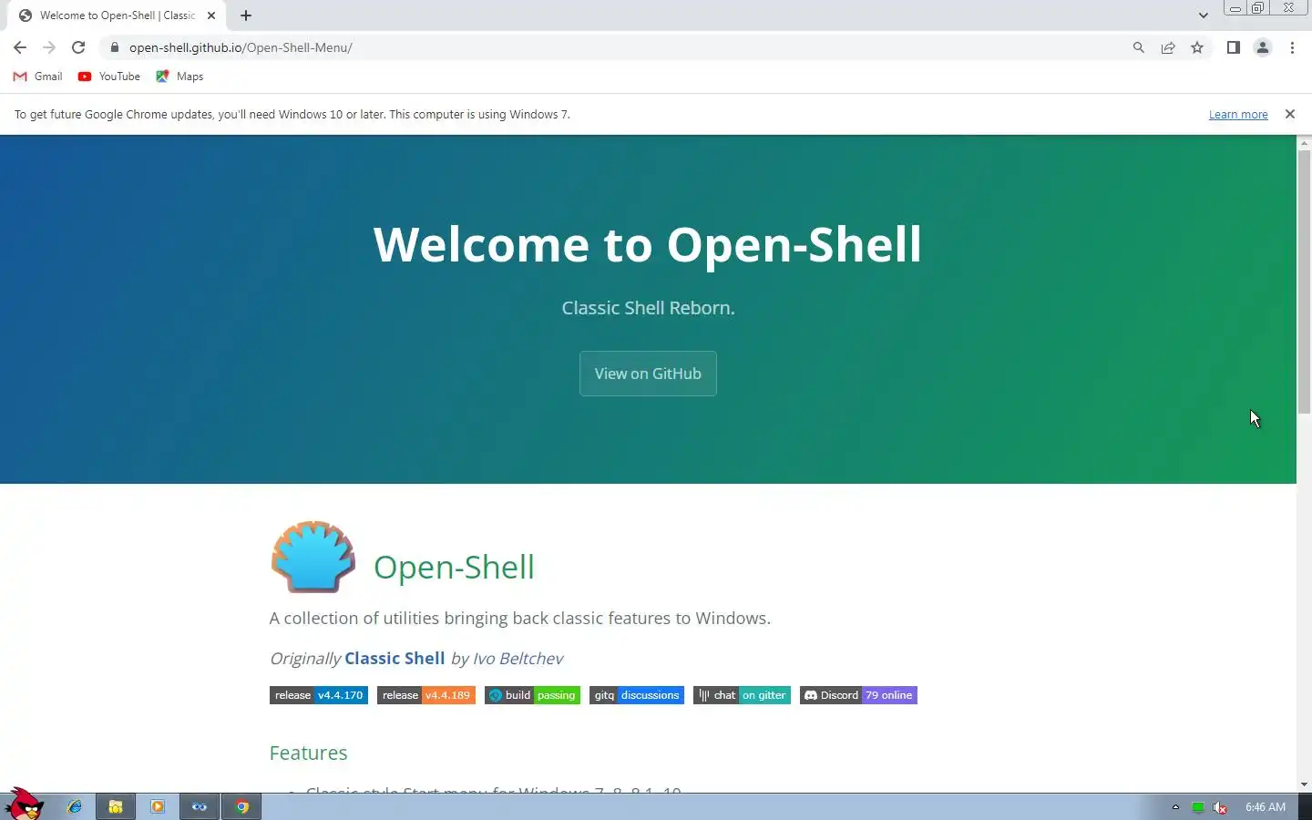Follow the Classic Shell link
The image size is (1312, 820).
(x=395, y=658)
